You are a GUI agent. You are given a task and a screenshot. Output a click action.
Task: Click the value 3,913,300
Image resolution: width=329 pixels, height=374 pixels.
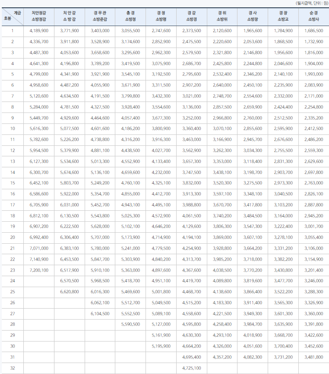pyautogui.click(x=192, y=194)
